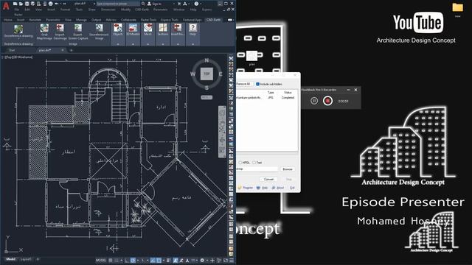Screen dimensions: 472x265
Task: Switch to the Model layout tab
Action: click(10, 259)
